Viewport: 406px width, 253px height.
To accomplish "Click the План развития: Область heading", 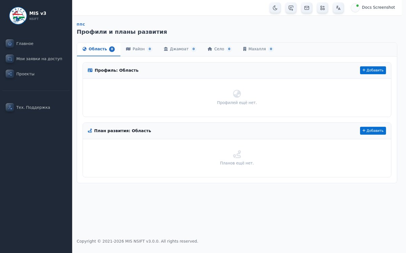I will pos(122,131).
